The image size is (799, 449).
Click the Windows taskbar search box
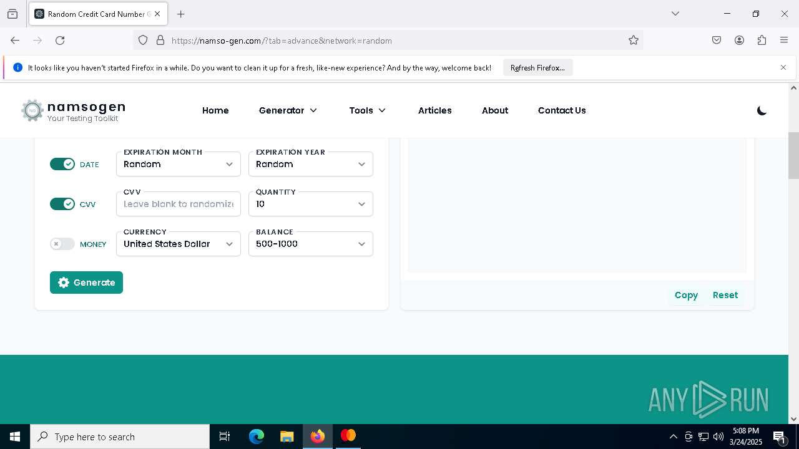pyautogui.click(x=120, y=437)
